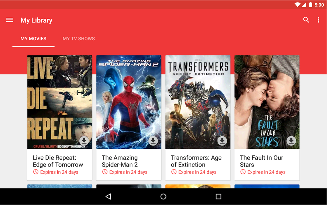Select title 'The Amazing Spider-Man 2'

pos(120,161)
